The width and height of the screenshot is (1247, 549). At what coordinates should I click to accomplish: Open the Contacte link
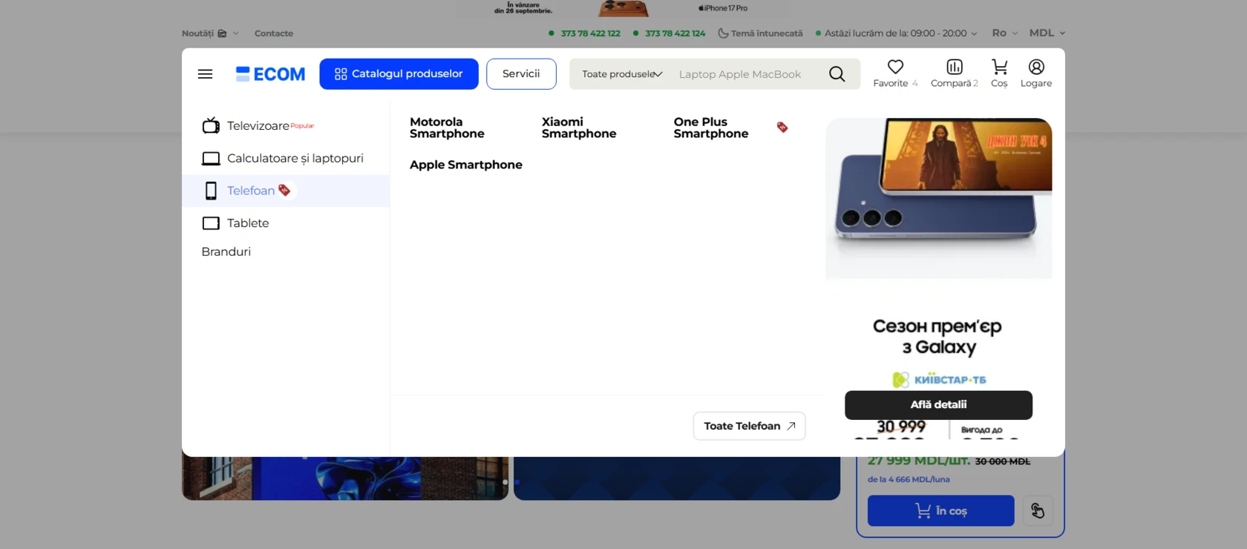274,33
